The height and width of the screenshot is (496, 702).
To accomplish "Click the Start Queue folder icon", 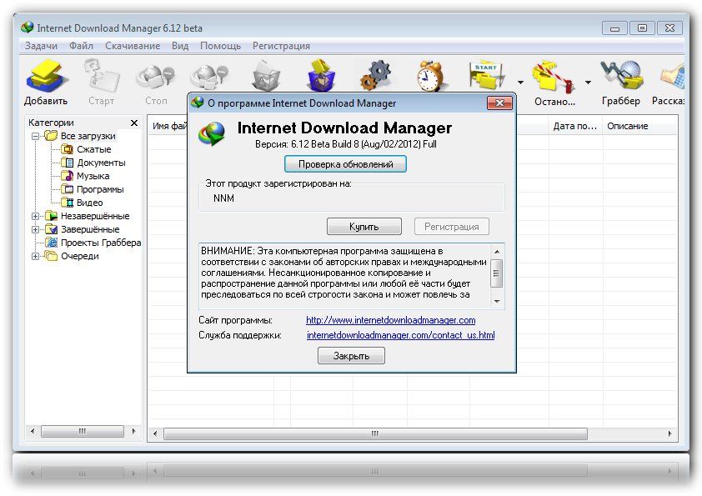I will coord(488,75).
